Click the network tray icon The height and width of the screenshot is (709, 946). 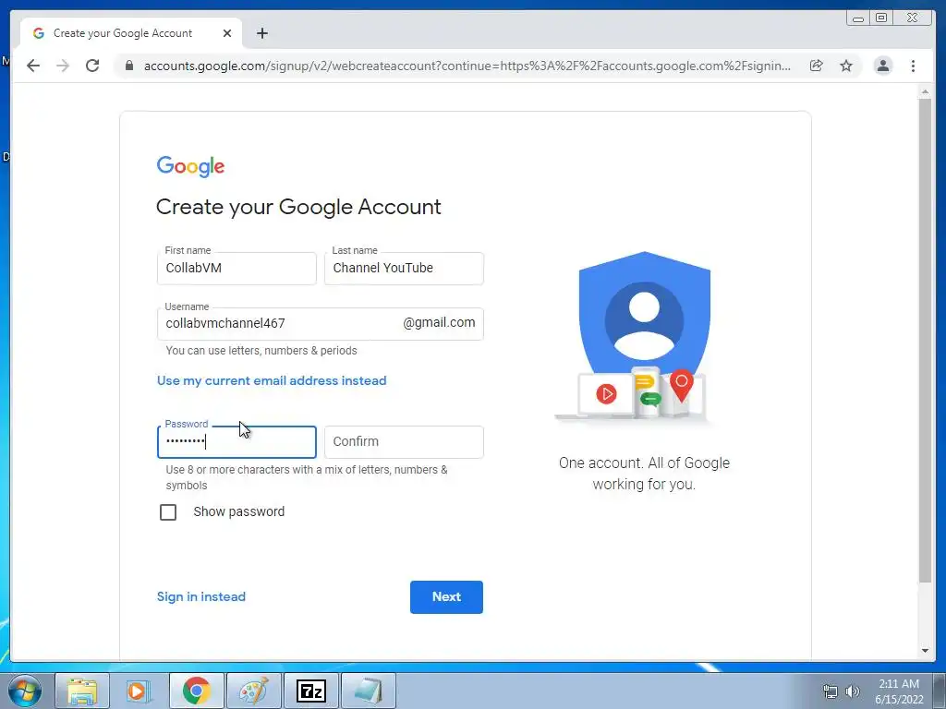831,691
